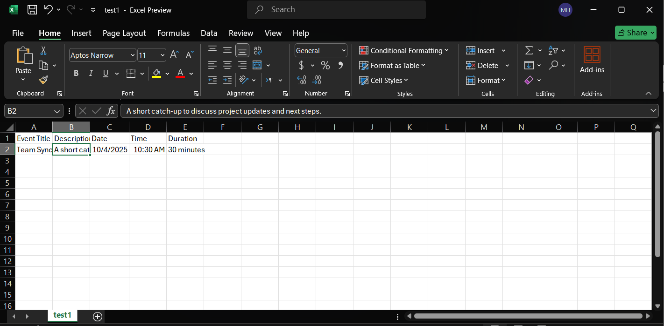Screen dimensions: 664x326
Task: Increase decimal places
Action: click(302, 80)
